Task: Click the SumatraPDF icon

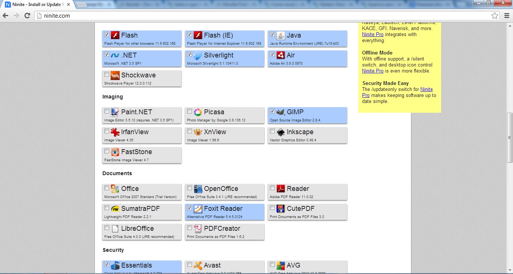Action: [x=115, y=209]
